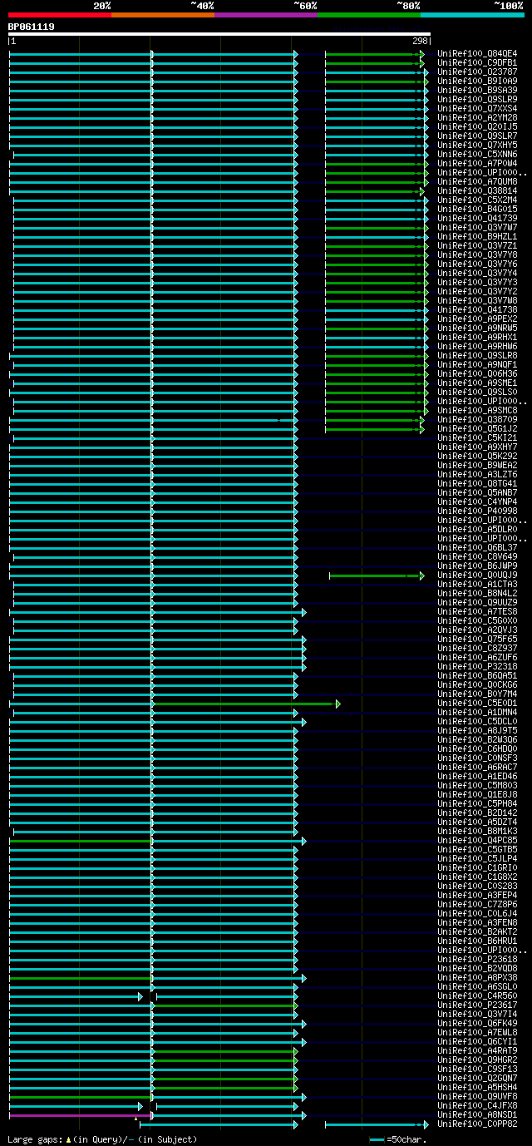Select the UniRef100_A7P0W4 label
Image resolution: width=532 pixels, height=1146 pixels.
(x=477, y=163)
